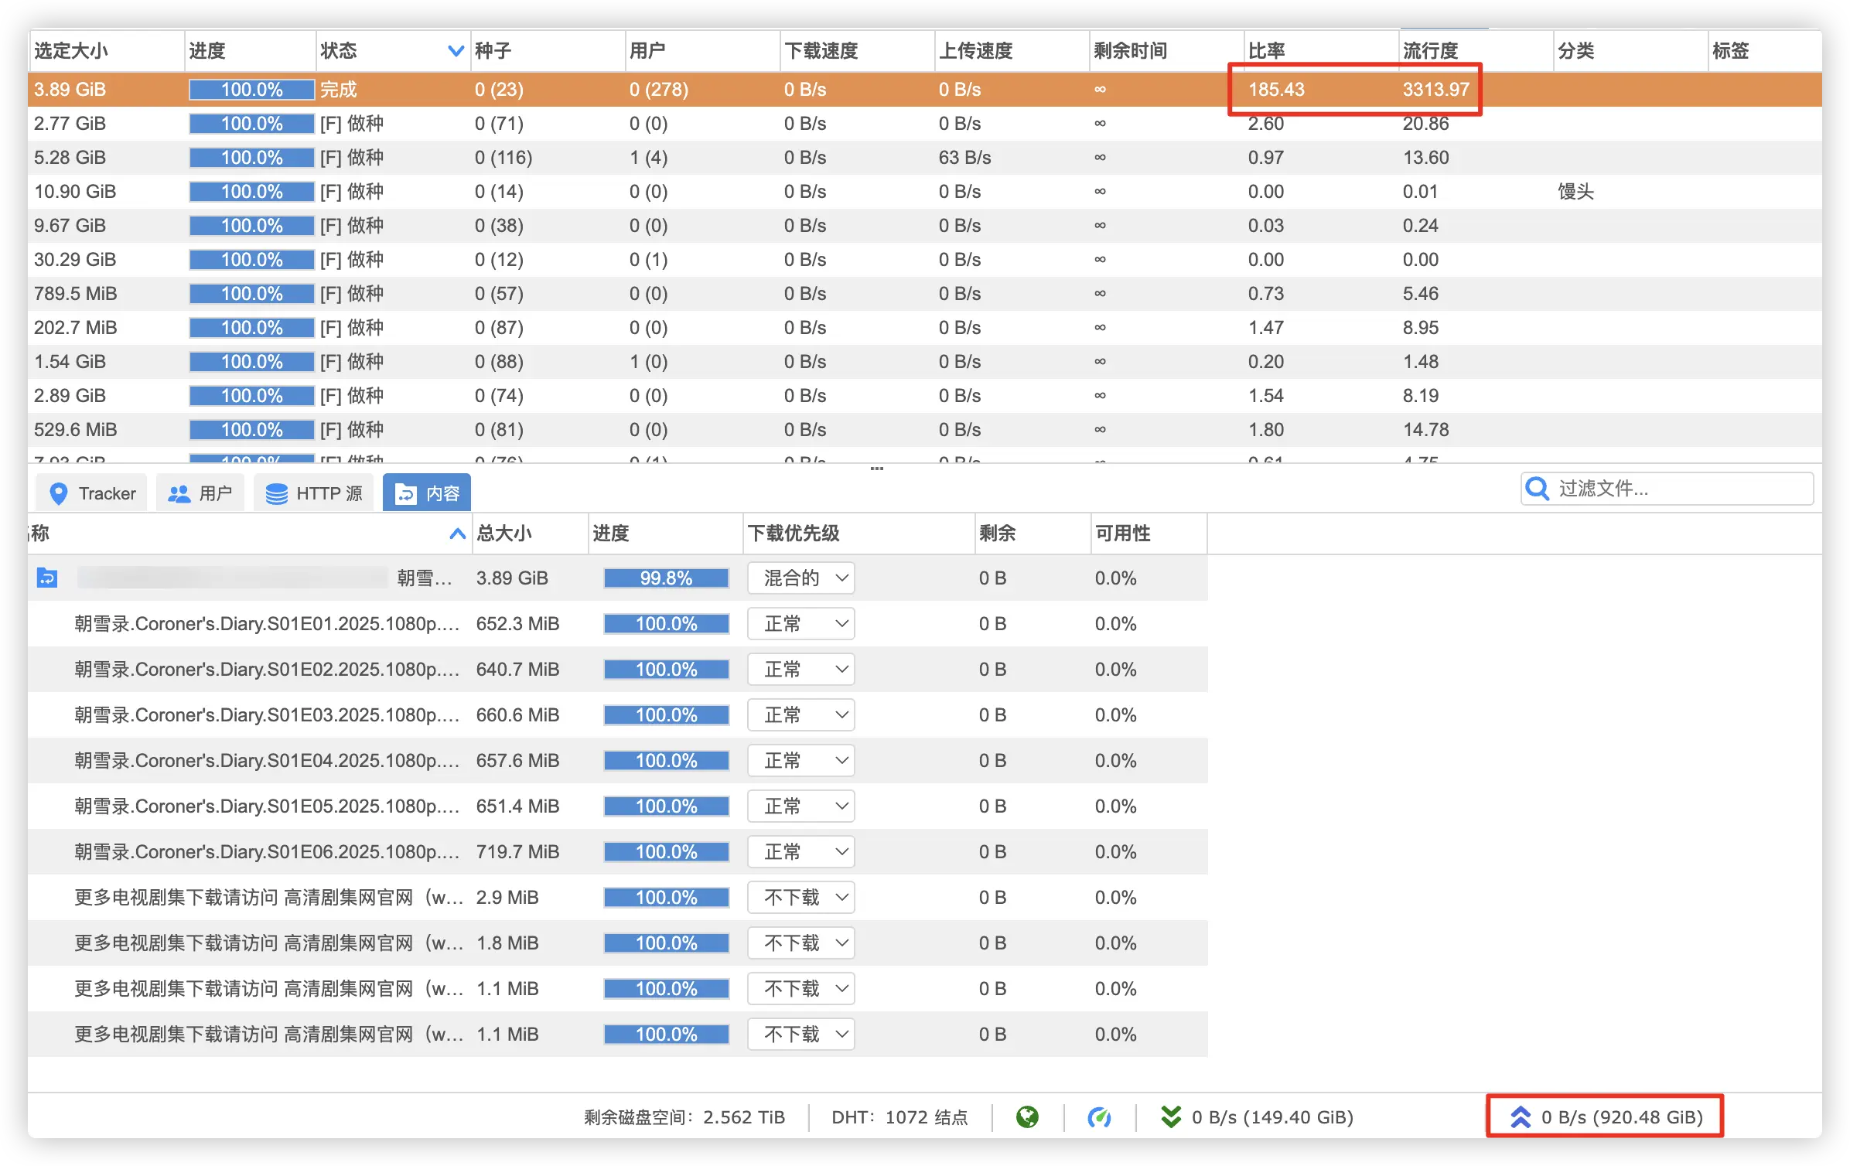Open priority dropdown for the S01E01 file
Screen dimensions: 1850x1166
(x=800, y=624)
